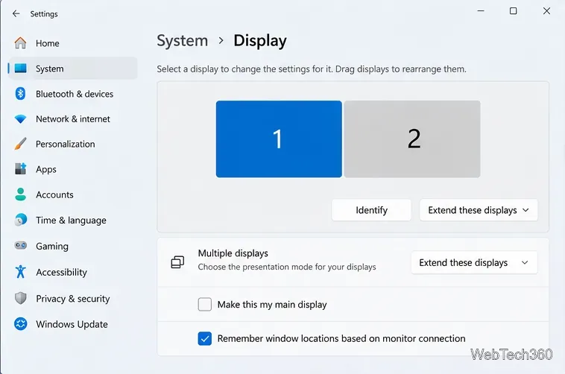Select display 1 monitor thumbnail

click(x=279, y=139)
